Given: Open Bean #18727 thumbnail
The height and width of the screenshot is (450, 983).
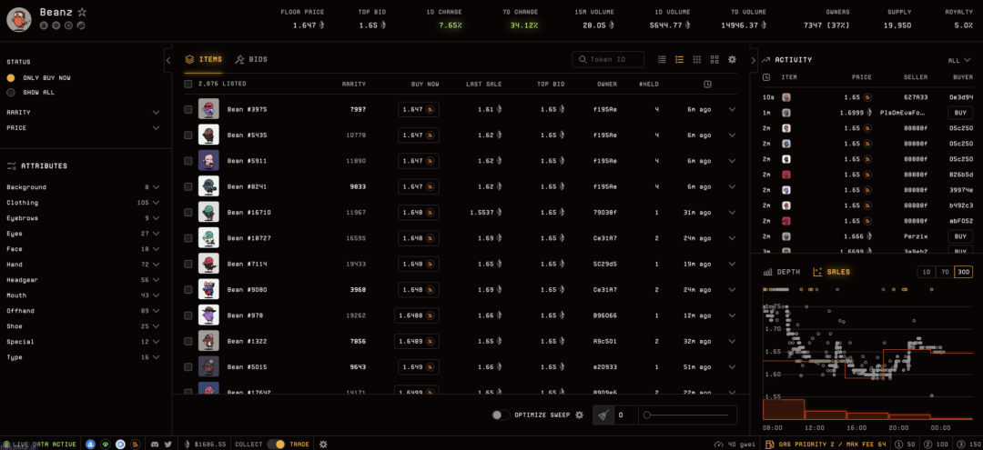Looking at the screenshot, I should [208, 238].
